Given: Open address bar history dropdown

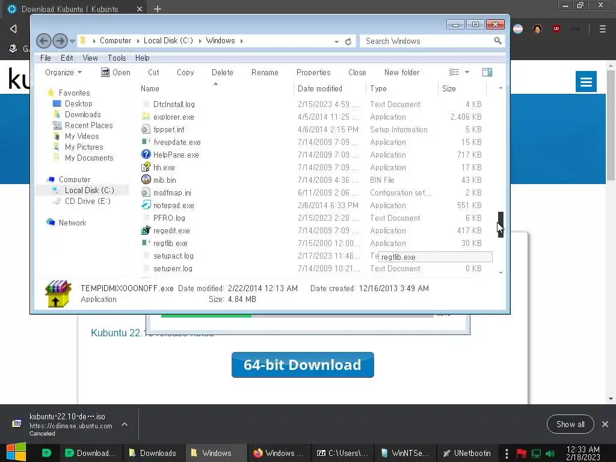Looking at the screenshot, I should tap(336, 42).
